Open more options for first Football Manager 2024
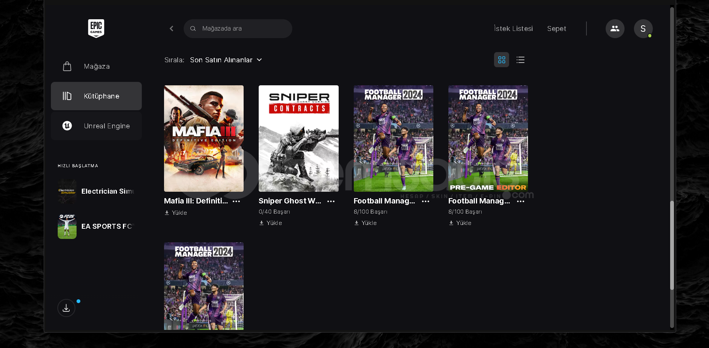This screenshot has width=709, height=348. (x=426, y=202)
